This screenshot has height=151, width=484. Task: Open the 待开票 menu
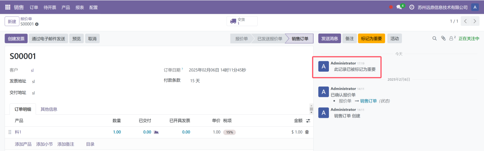click(50, 7)
